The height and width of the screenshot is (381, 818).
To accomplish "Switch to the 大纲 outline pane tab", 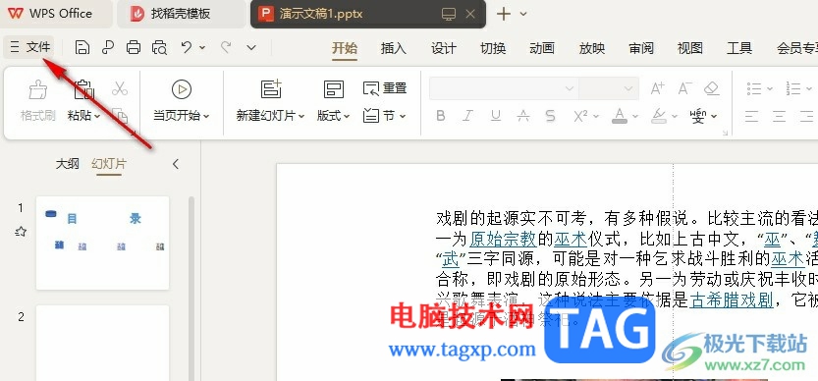I will [68, 164].
